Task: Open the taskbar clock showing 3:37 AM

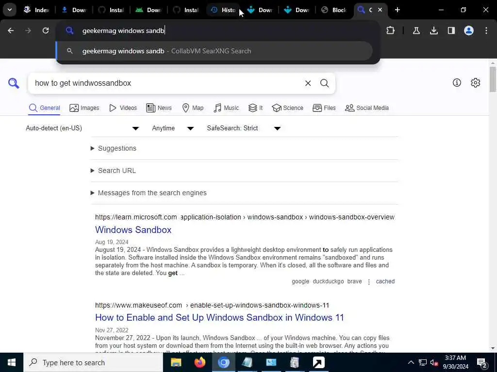Action: [x=455, y=362]
